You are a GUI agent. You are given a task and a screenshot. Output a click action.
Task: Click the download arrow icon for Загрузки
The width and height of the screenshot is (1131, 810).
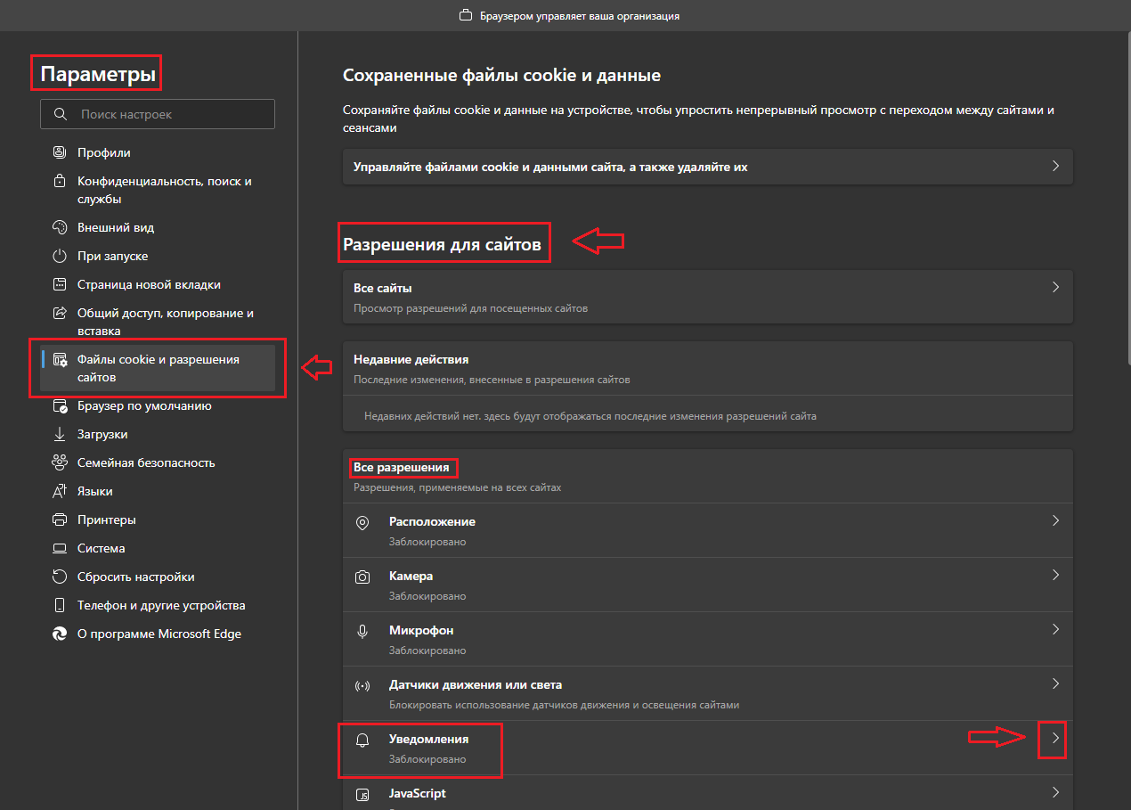click(60, 434)
